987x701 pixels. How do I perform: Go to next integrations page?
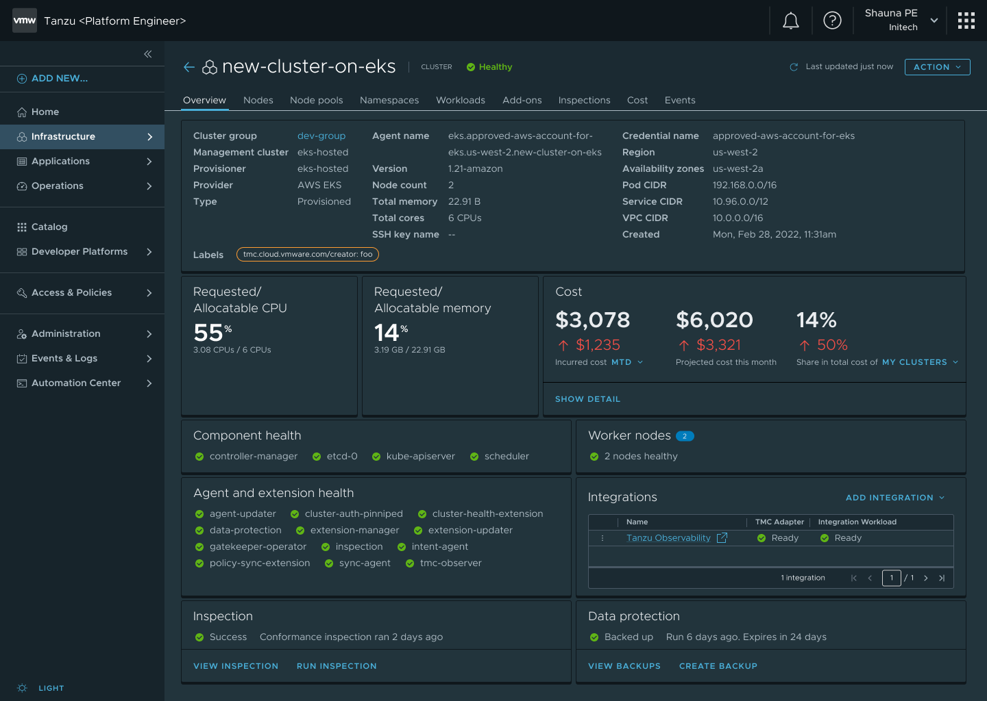tap(926, 578)
